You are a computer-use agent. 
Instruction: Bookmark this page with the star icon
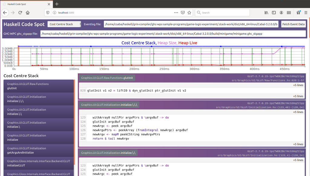189,13
